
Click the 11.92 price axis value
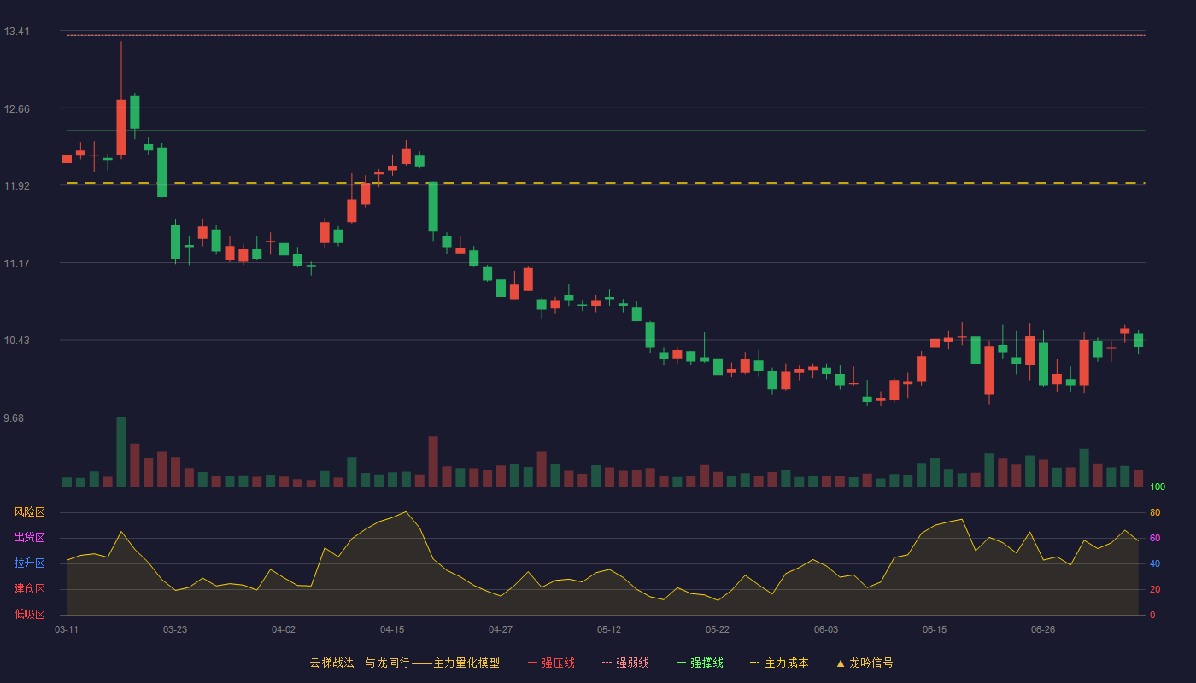pyautogui.click(x=16, y=186)
